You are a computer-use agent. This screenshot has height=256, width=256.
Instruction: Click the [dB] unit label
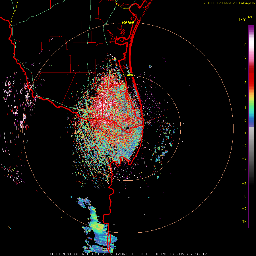pos(243,20)
